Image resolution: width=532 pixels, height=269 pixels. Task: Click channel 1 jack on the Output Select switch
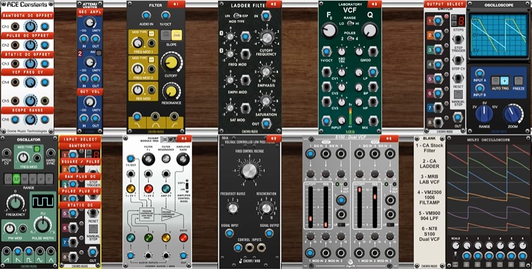439,21
